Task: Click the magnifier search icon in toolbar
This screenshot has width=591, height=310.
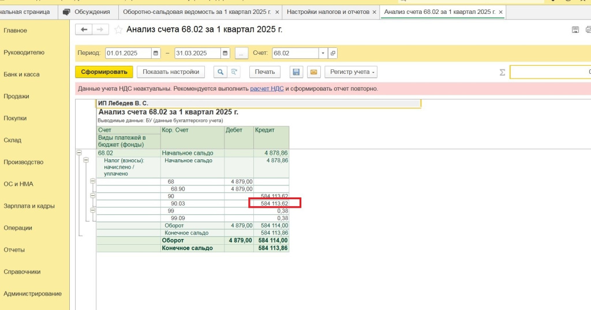Action: (x=220, y=72)
